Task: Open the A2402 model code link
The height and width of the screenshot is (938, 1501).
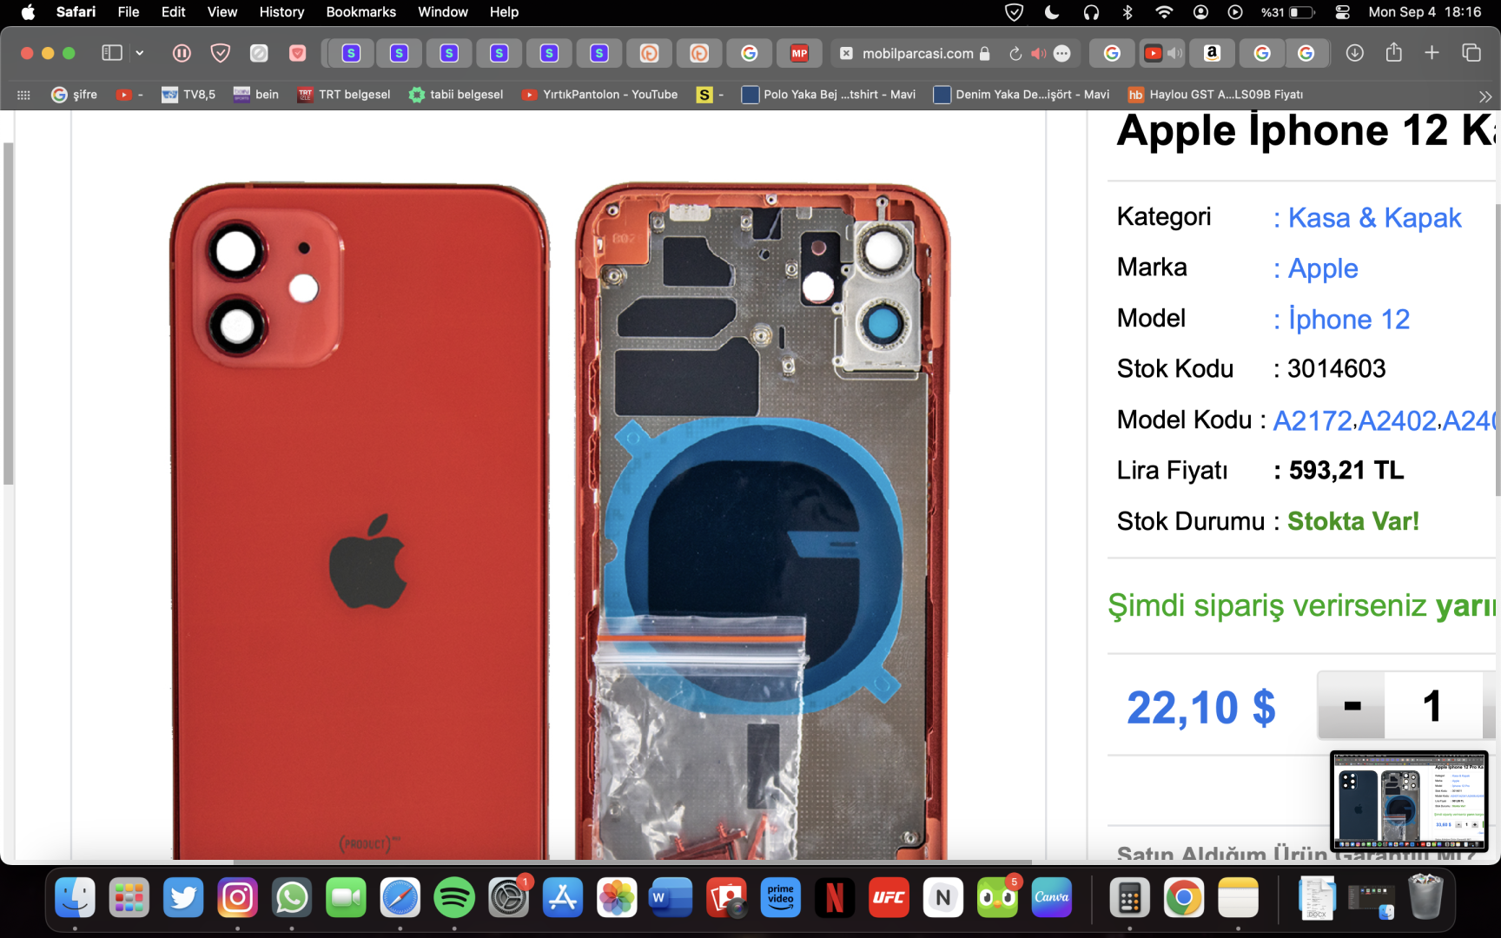Action: click(x=1398, y=421)
